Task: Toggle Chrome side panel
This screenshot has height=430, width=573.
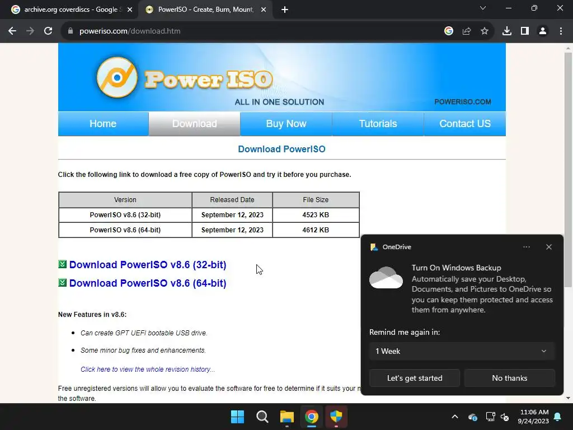Action: 525,31
